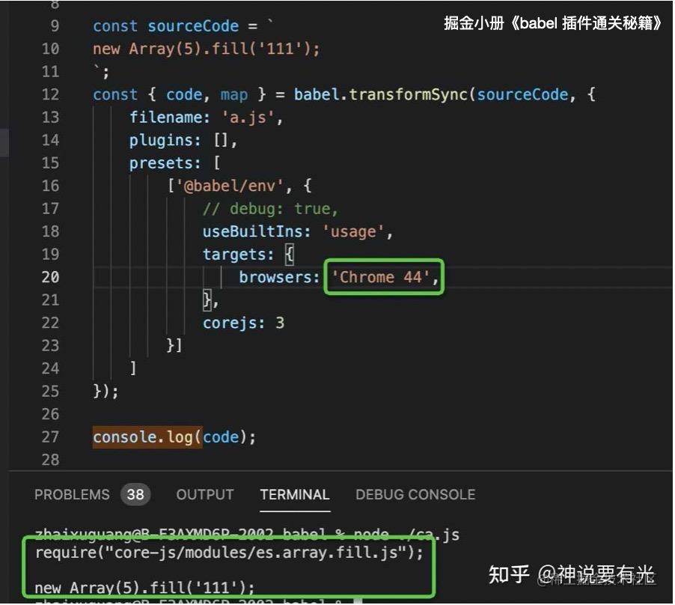The image size is (675, 605).
Task: Click line number 20 in gutter
Action: click(50, 277)
